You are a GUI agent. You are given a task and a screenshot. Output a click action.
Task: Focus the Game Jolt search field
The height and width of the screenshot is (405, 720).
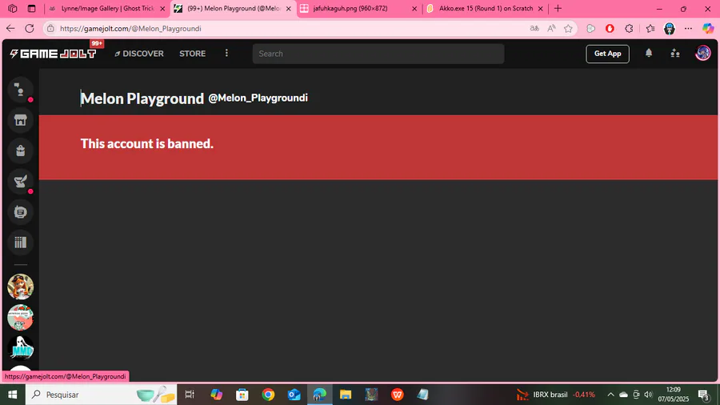point(378,54)
